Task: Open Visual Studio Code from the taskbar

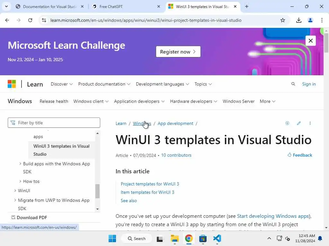Action: tap(217, 238)
